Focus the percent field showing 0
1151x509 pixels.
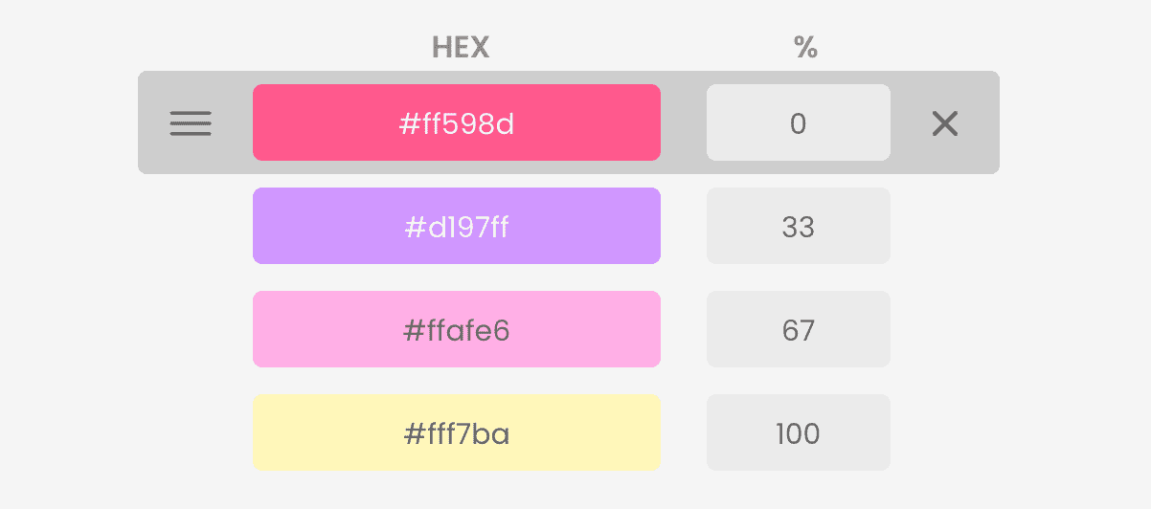[798, 122]
